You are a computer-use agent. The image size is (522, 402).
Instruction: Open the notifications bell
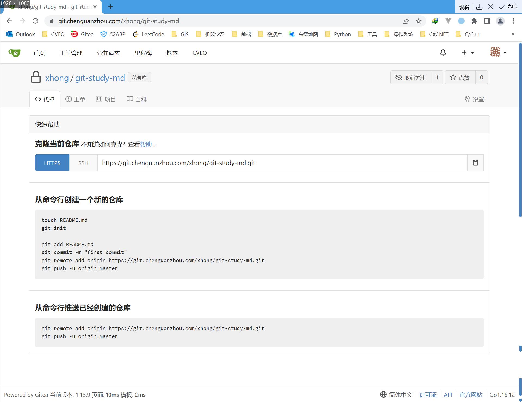click(443, 53)
